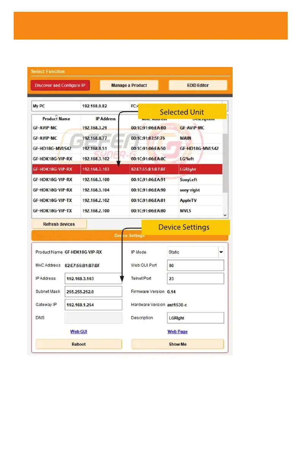Open the Web Page link

(177, 332)
